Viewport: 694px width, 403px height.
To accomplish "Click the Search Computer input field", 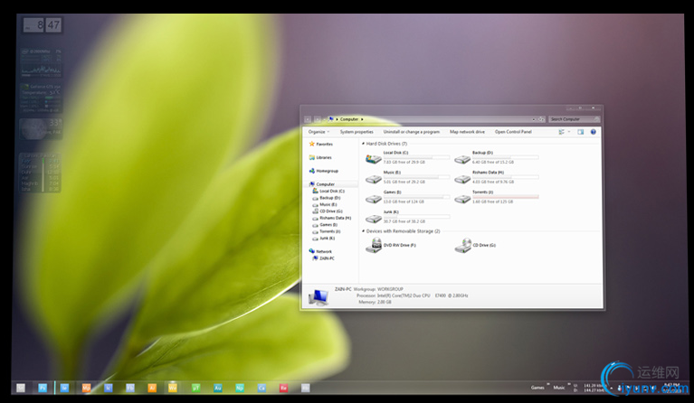I will 574,119.
